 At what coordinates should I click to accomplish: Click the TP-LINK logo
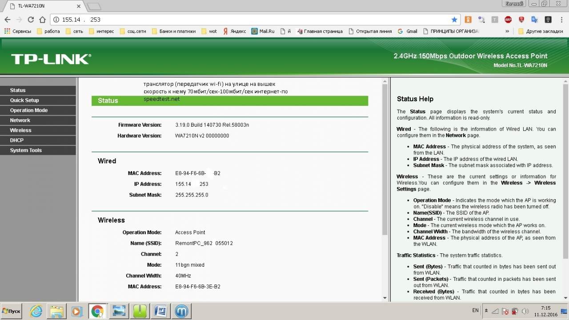[51, 59]
